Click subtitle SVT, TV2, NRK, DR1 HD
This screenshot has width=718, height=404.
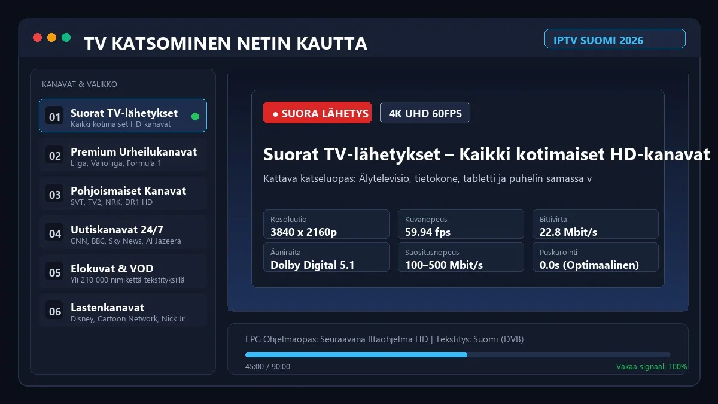pyautogui.click(x=111, y=202)
